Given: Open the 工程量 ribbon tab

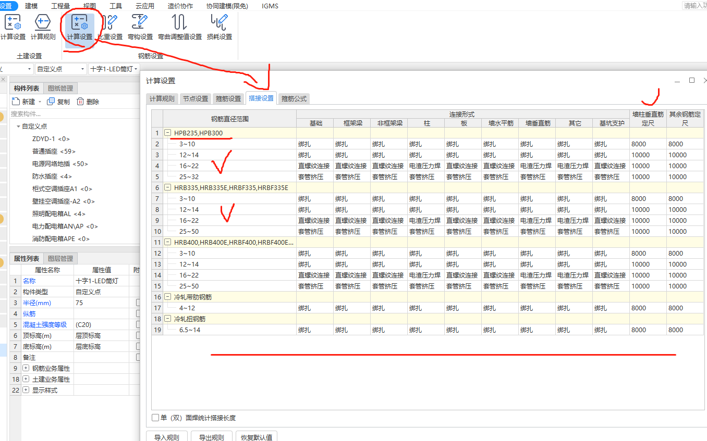Looking at the screenshot, I should click(x=60, y=6).
